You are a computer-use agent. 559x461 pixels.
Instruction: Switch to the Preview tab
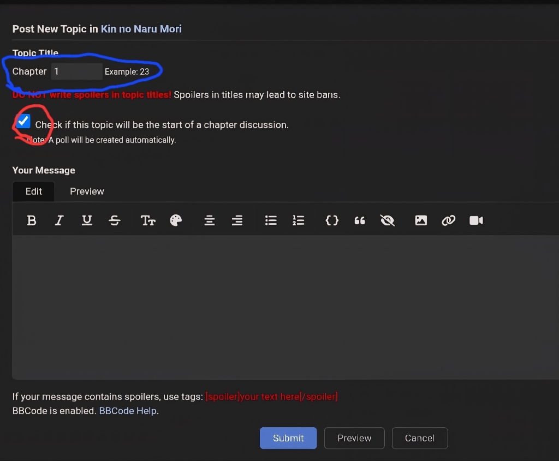click(x=87, y=191)
